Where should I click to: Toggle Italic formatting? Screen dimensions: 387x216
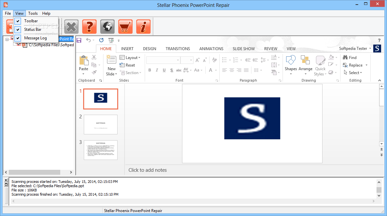click(x=157, y=70)
